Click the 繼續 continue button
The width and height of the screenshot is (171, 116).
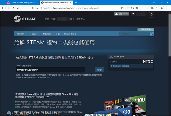point(99,70)
